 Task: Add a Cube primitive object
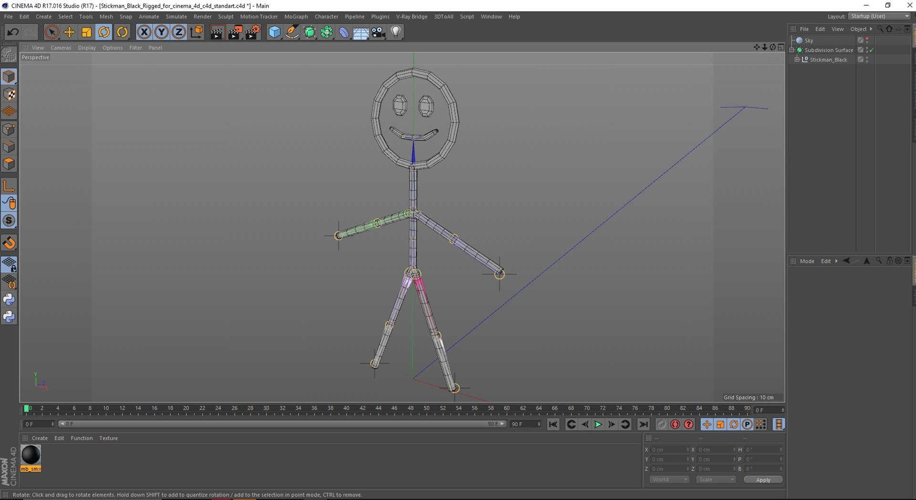coord(274,32)
